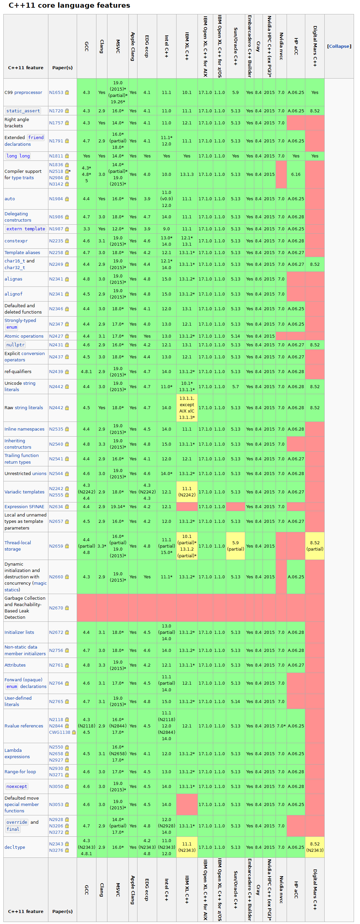Click the lock icon next to N3276

tap(67, 850)
